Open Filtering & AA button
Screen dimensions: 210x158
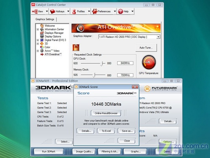[x=110, y=151]
